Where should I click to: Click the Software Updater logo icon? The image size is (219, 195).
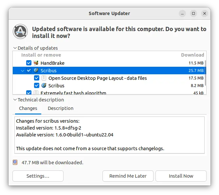click(20, 32)
